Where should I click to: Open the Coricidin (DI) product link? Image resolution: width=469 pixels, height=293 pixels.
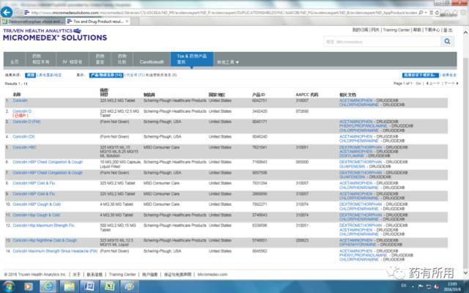point(23,137)
